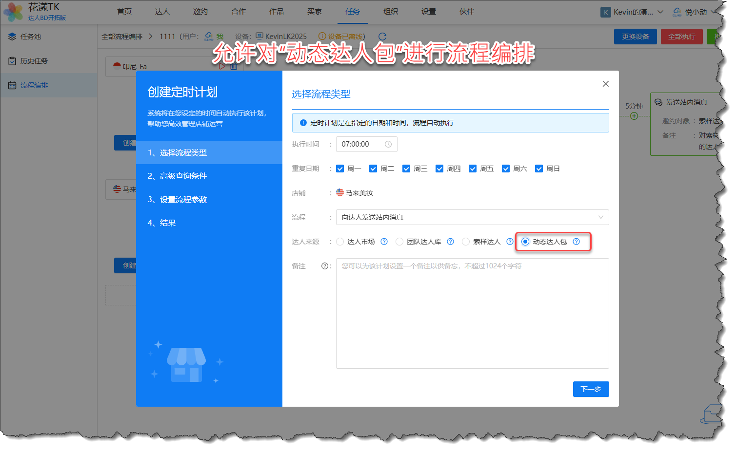Click the help icon next to 团队达人库
This screenshot has height=452, width=737.
point(450,242)
